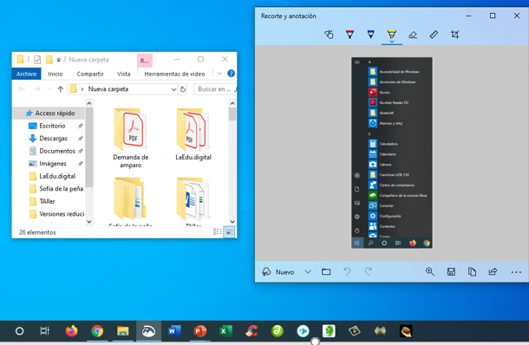529x345 pixels.
Task: Click the properties checkmark icon in title bar
Action: (37, 60)
